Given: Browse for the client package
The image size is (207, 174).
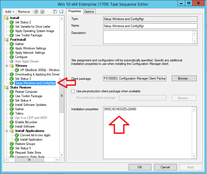Looking at the screenshot, I should click(x=184, y=78).
